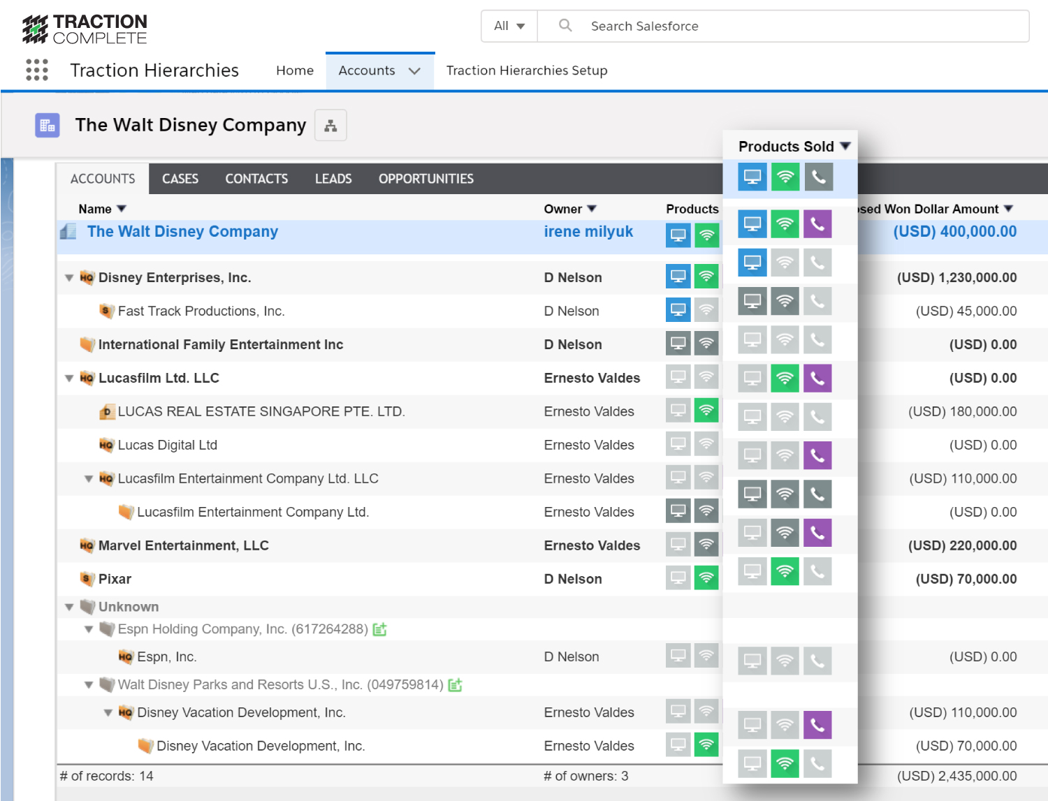
Task: Click the dark monitor icon in International Family Entertainment row
Action: 678,343
